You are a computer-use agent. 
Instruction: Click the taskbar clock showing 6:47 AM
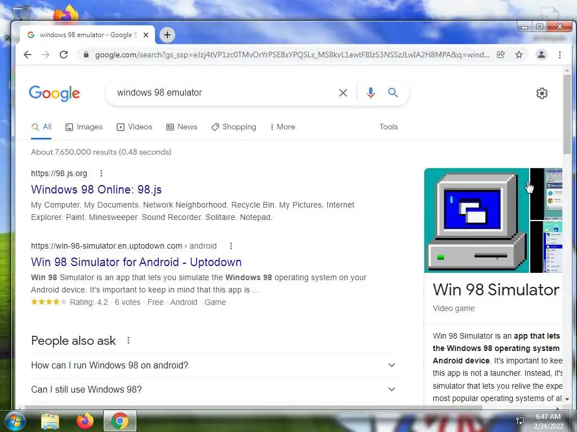click(548, 421)
